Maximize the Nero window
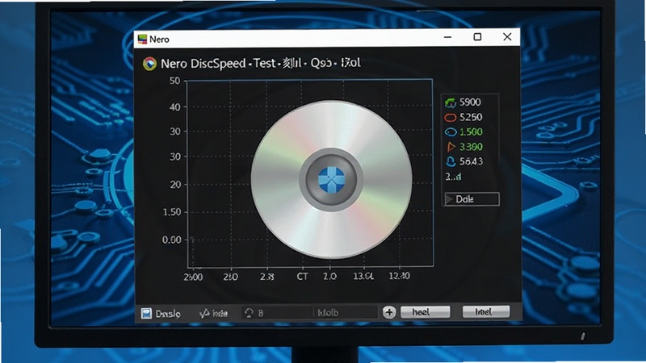 477,37
